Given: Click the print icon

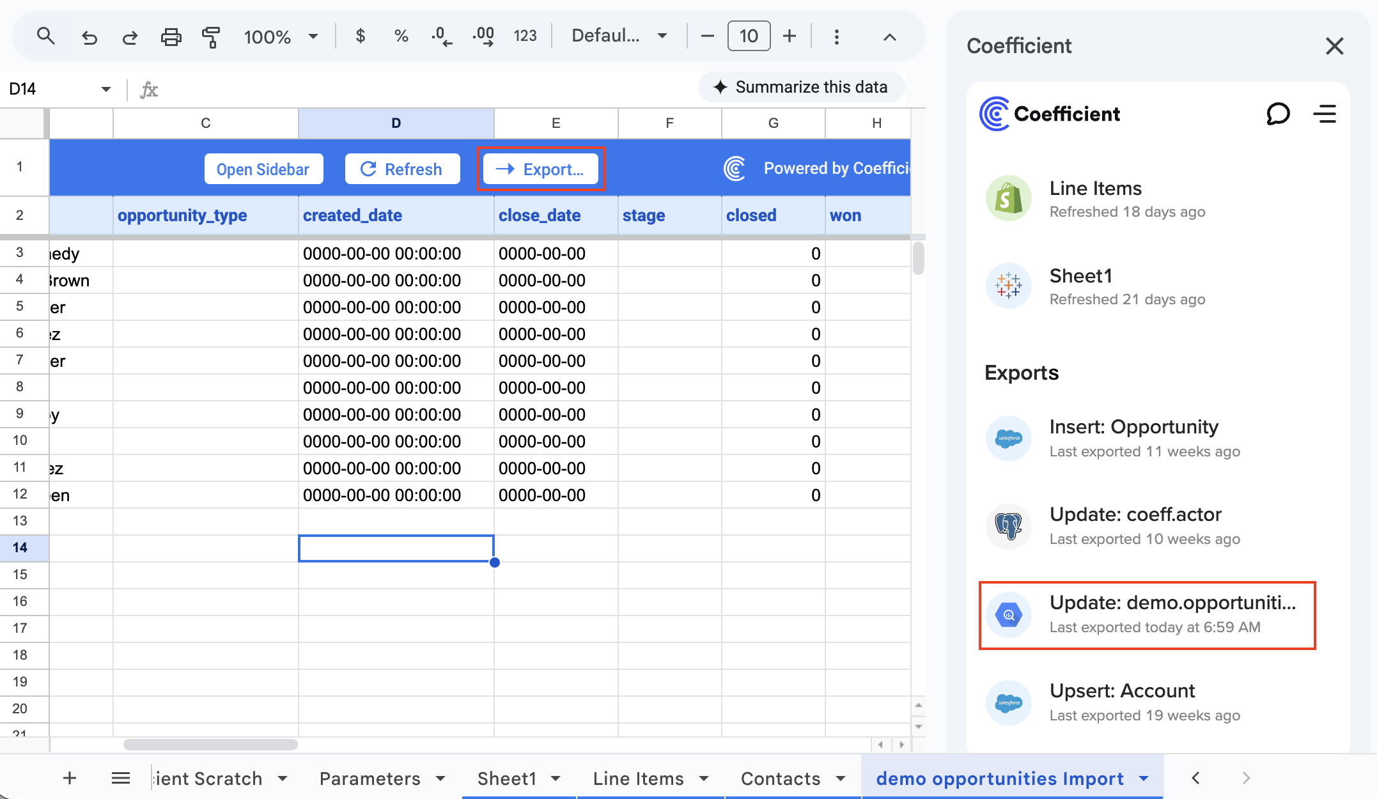Looking at the screenshot, I should coord(171,36).
